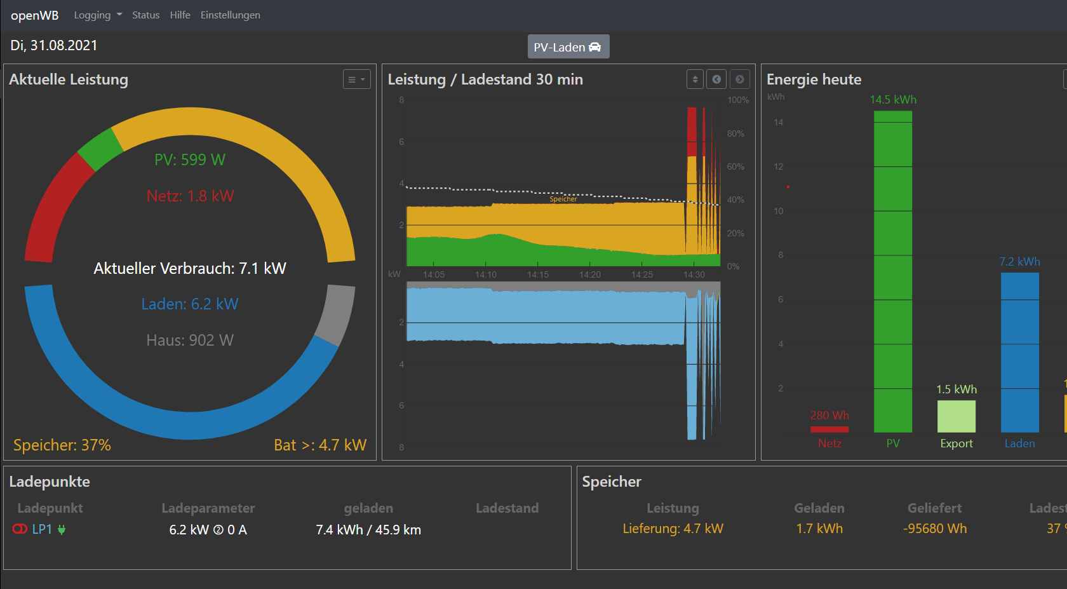Viewport: 1067px width, 589px height.
Task: Shift the power graph forward in time
Action: pyautogui.click(x=739, y=79)
